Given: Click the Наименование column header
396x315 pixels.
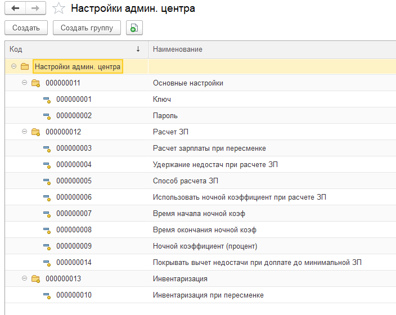Looking at the screenshot, I should coord(270,49).
